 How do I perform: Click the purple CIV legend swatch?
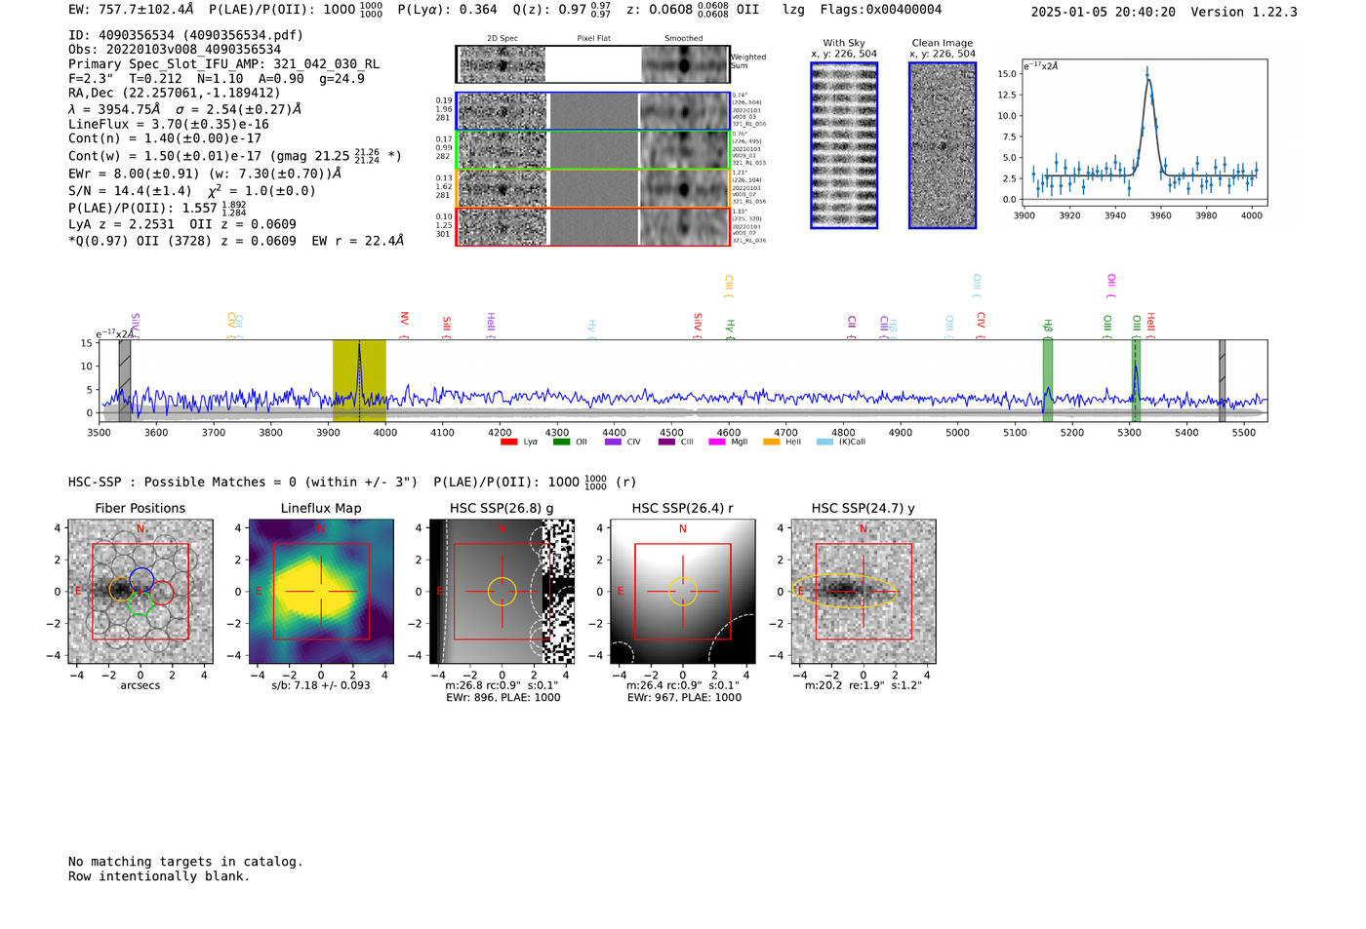[613, 442]
